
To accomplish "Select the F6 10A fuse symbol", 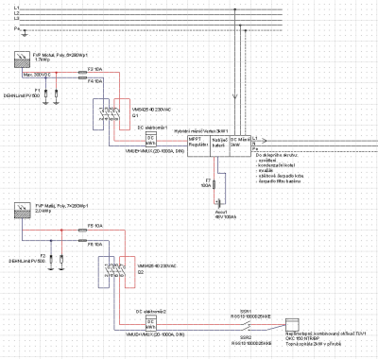I will 82,241.
